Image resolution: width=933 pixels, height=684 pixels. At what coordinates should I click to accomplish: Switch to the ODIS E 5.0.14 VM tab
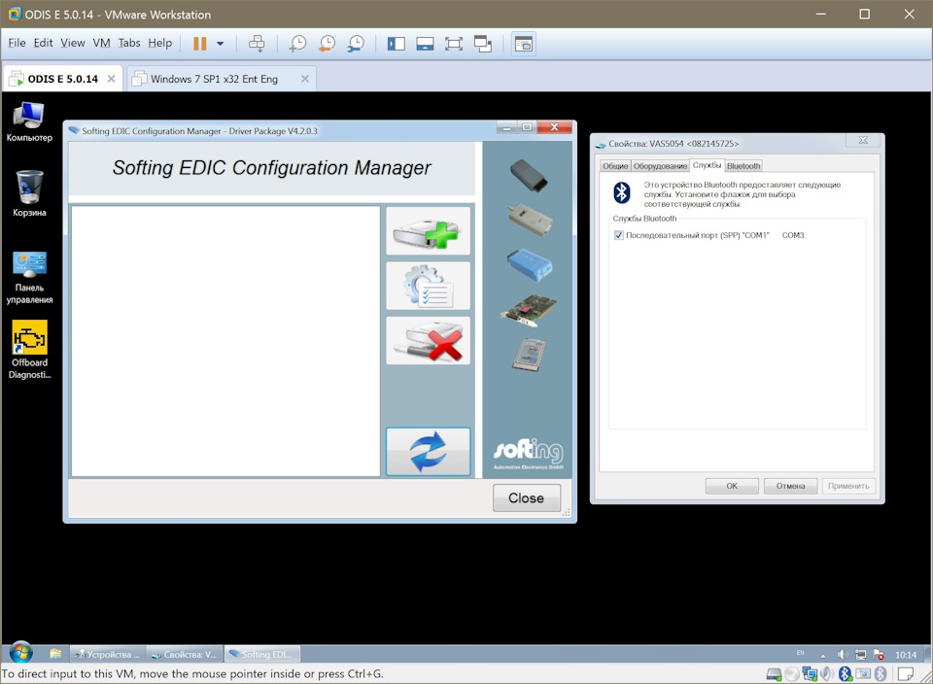62,79
